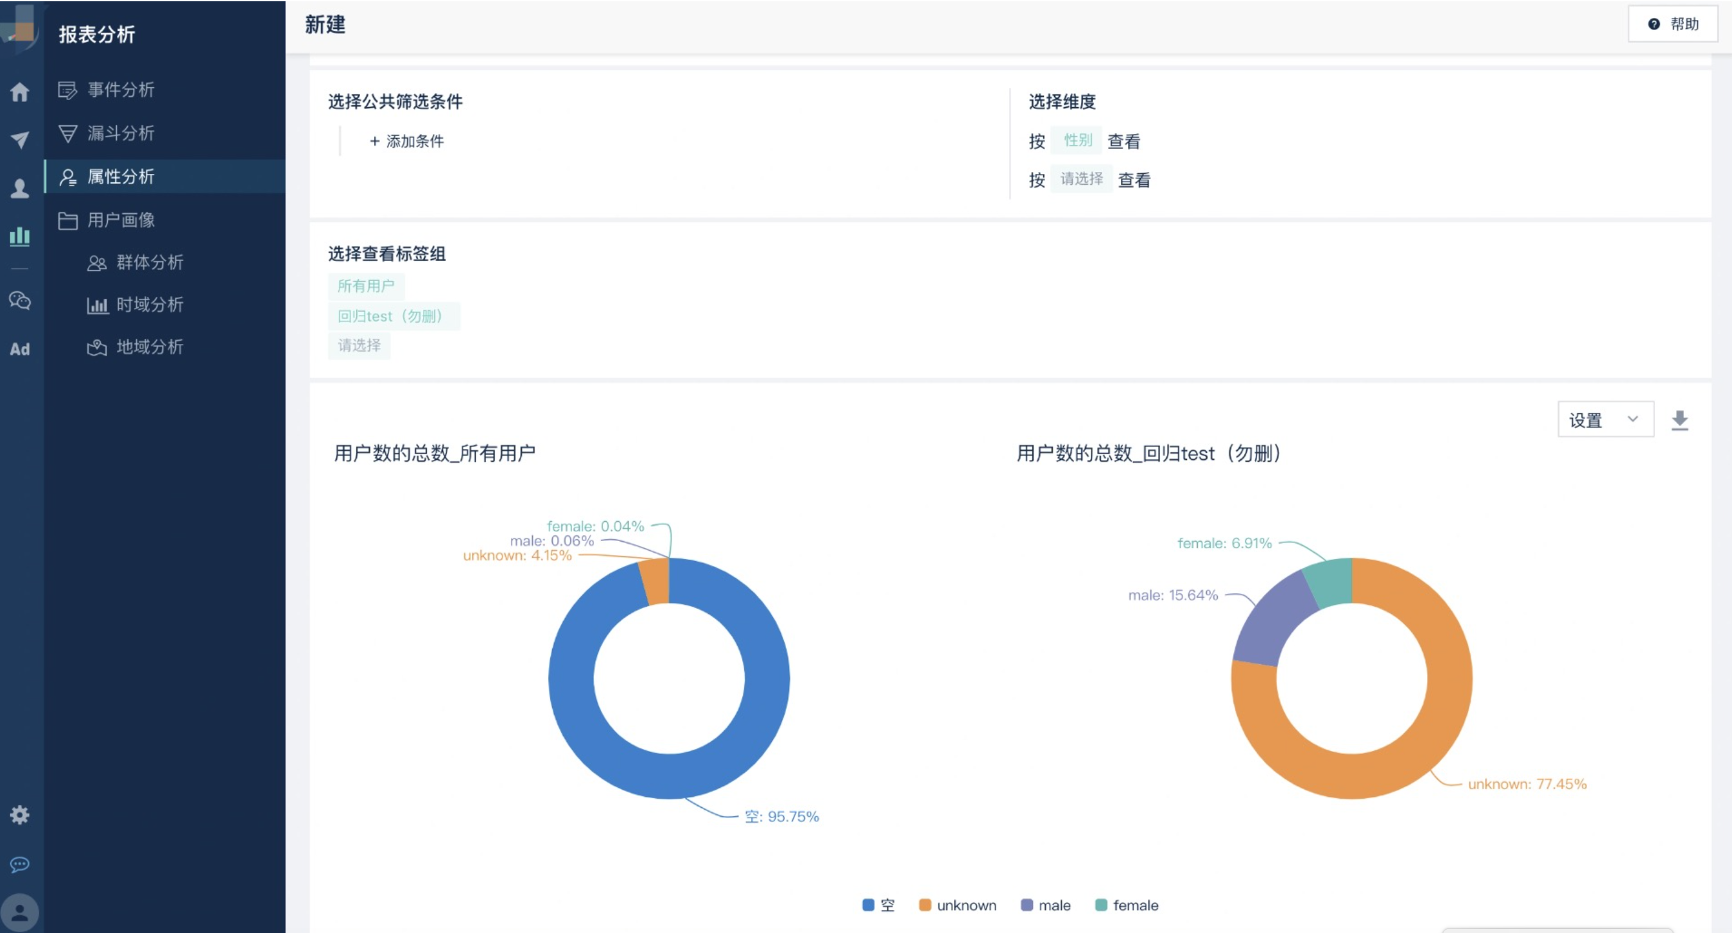
Task: Click the 空: 95.75% label
Action: pyautogui.click(x=781, y=817)
